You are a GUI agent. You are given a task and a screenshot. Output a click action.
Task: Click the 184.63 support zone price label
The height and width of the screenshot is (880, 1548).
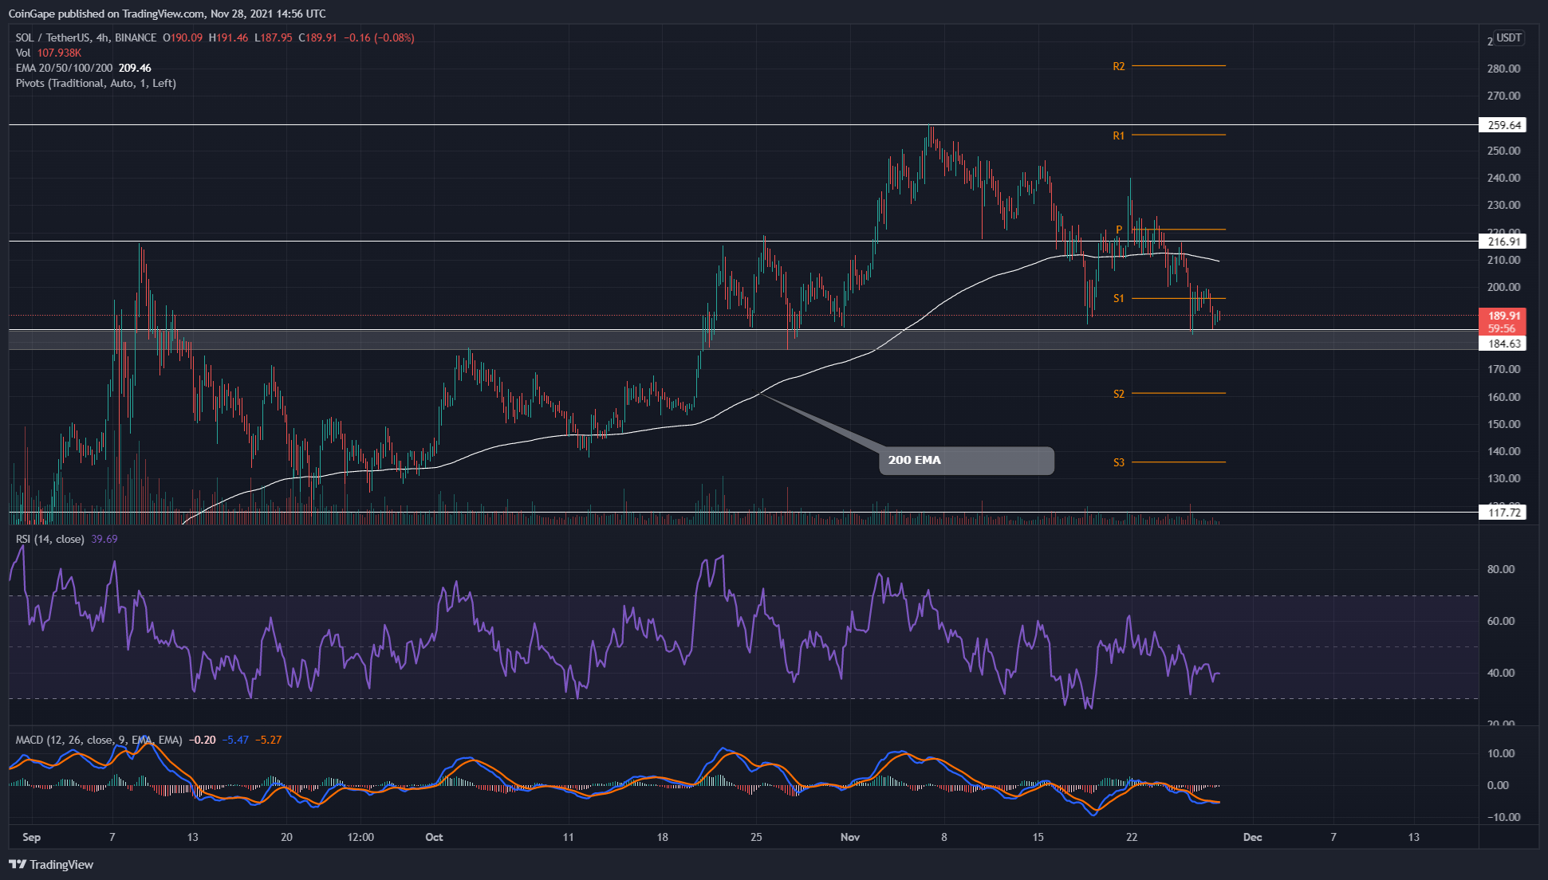(x=1503, y=344)
